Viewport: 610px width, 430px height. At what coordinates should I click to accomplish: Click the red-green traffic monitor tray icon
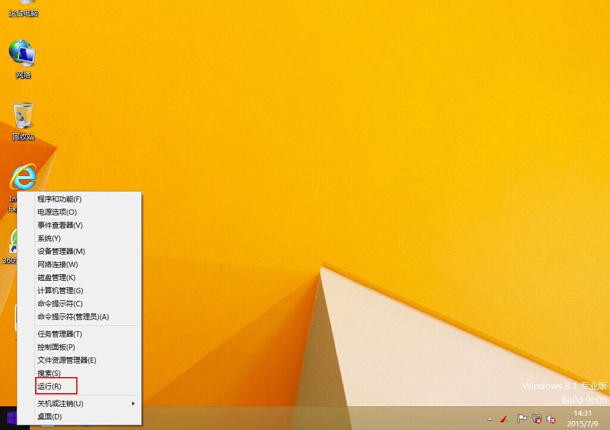(503, 419)
